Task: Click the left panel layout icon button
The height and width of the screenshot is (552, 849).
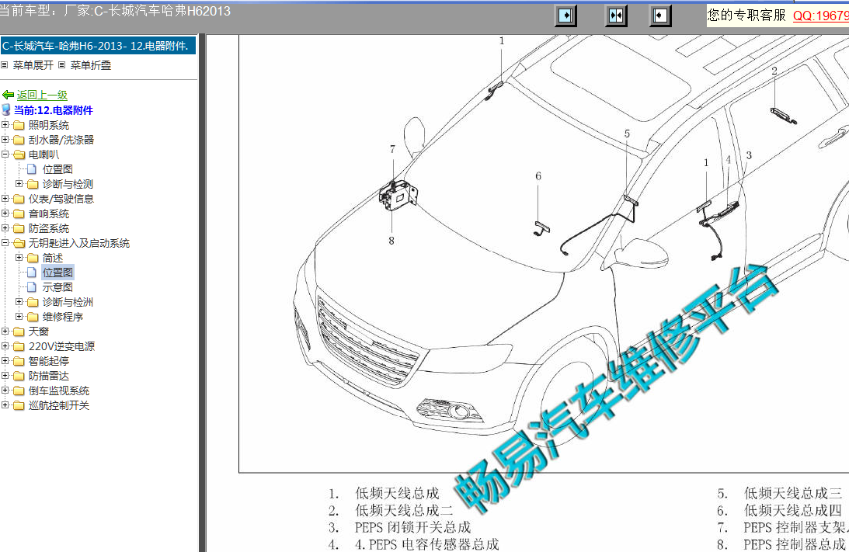Action: (565, 16)
